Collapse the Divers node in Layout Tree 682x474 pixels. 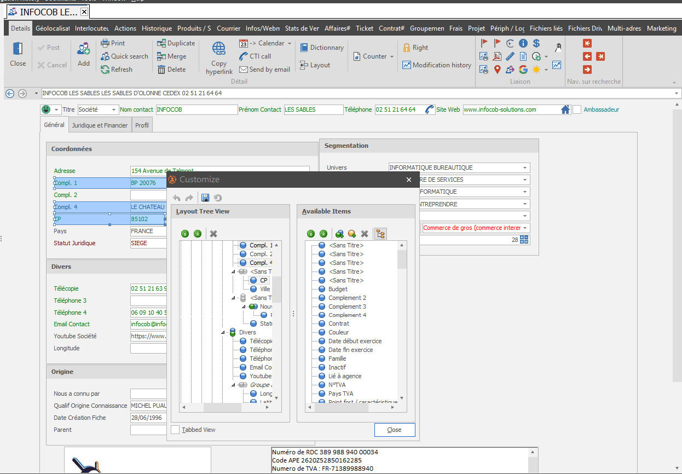click(224, 332)
